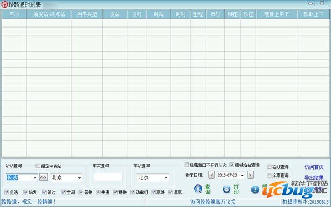331x207 pixels.
Task: Uncheck the 模糊站名查询 checkbox
Action: [x=232, y=165]
